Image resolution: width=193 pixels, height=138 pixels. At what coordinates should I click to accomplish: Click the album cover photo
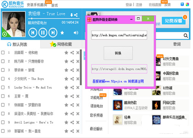14,24
